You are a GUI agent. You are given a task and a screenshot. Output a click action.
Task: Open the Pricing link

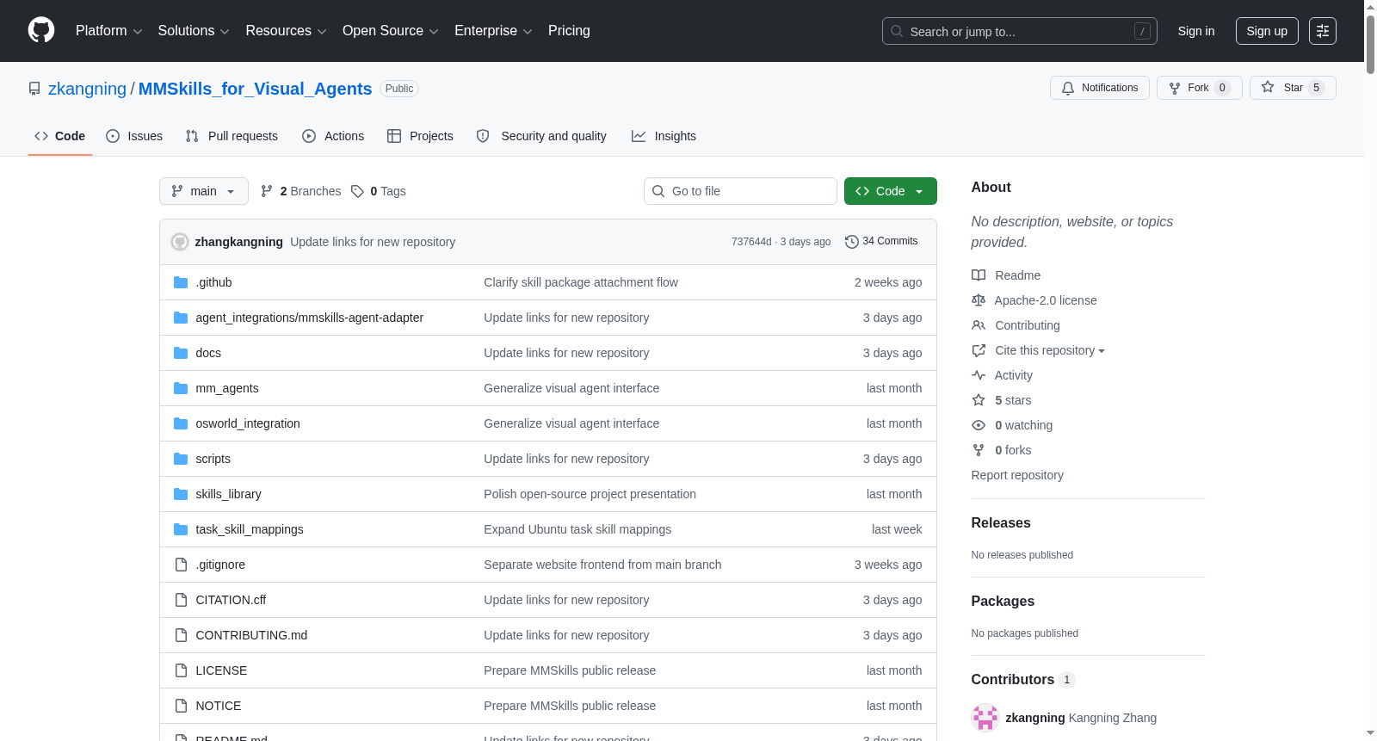point(569,31)
